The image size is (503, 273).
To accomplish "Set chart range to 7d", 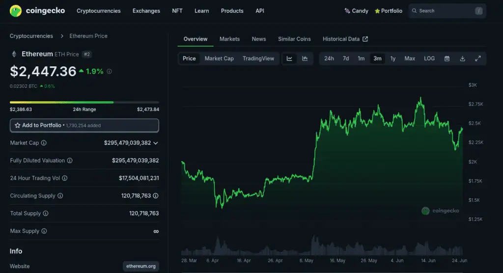I will 345,58.
